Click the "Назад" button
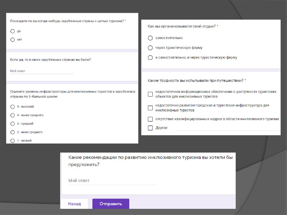 pyautogui.click(x=75, y=204)
